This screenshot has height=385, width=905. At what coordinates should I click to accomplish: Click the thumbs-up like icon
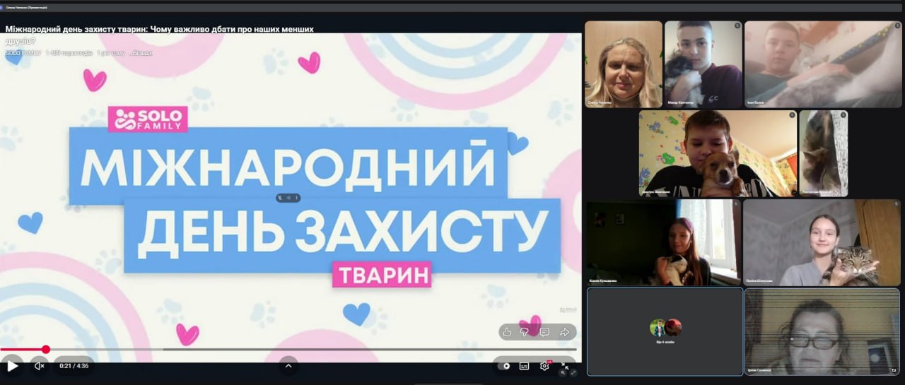[x=506, y=332]
